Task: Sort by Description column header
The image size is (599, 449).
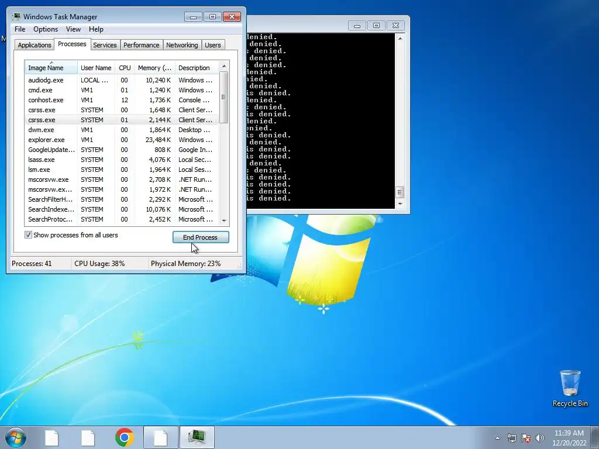Action: pyautogui.click(x=197, y=68)
